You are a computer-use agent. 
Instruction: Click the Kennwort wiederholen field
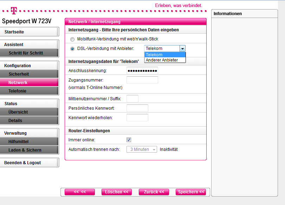point(137,117)
